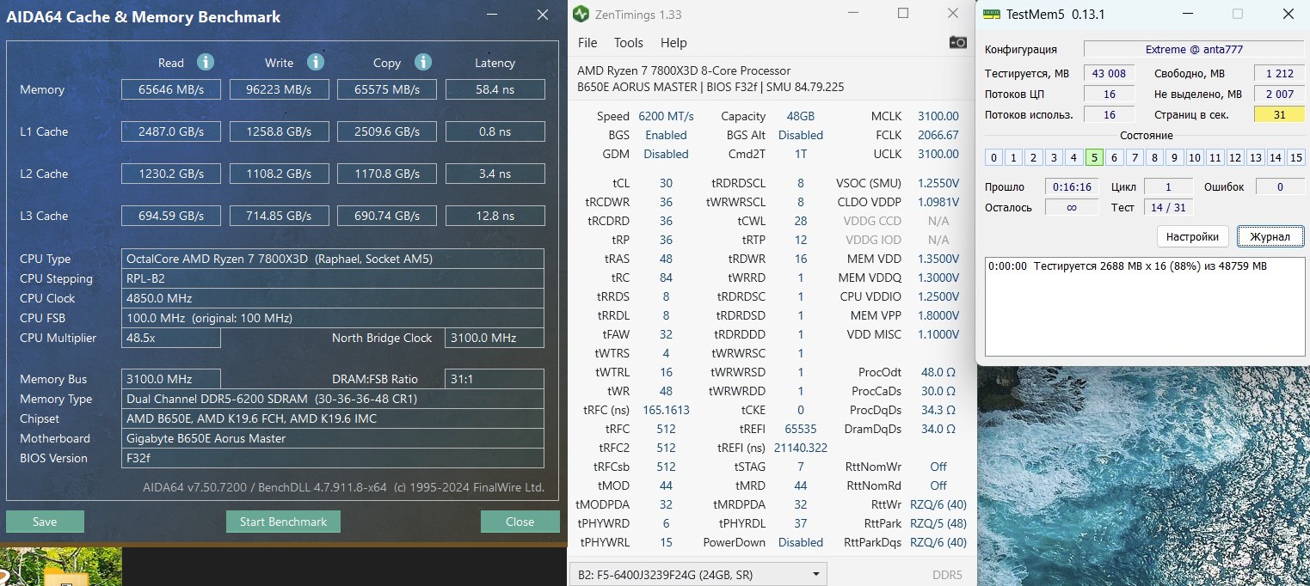Viewport: 1310px width, 586px height.
Task: Click the L3 Cache write value 714.85 GB/s
Action: pyautogui.click(x=279, y=216)
